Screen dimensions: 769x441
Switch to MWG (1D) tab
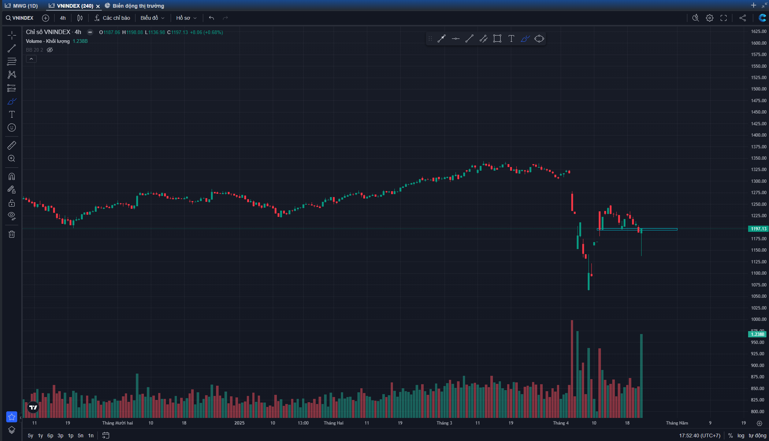point(21,6)
